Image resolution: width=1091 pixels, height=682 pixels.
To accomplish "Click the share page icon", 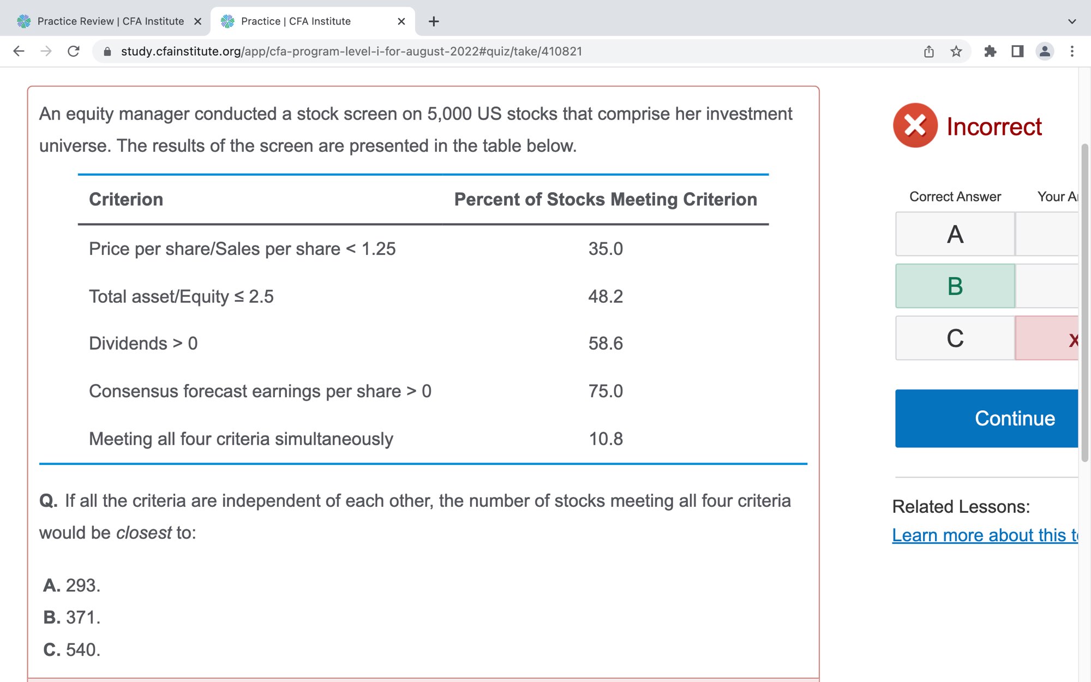I will pyautogui.click(x=929, y=51).
